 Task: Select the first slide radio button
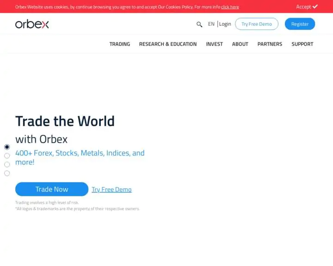[x=7, y=147]
